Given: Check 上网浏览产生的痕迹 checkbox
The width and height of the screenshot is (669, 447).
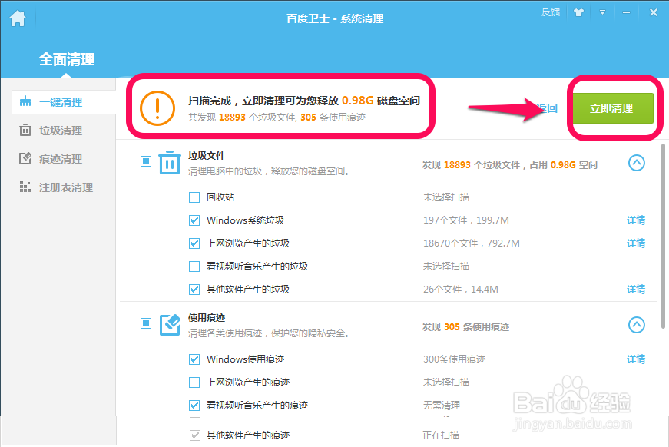Looking at the screenshot, I should [194, 382].
